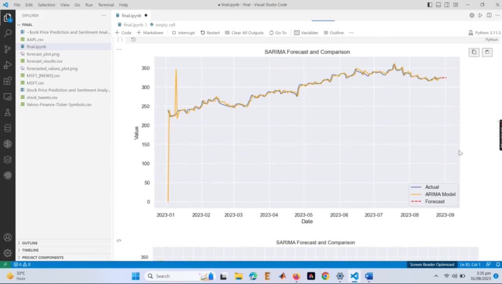Image resolution: width=502 pixels, height=284 pixels.
Task: Select the Python 3.11.5 kernel picker
Action: click(484, 33)
